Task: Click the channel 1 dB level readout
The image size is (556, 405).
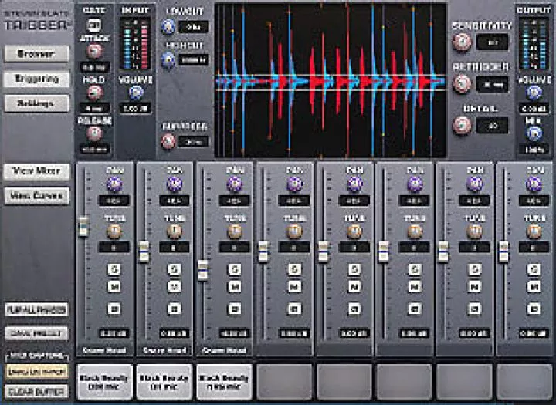Action: click(114, 333)
